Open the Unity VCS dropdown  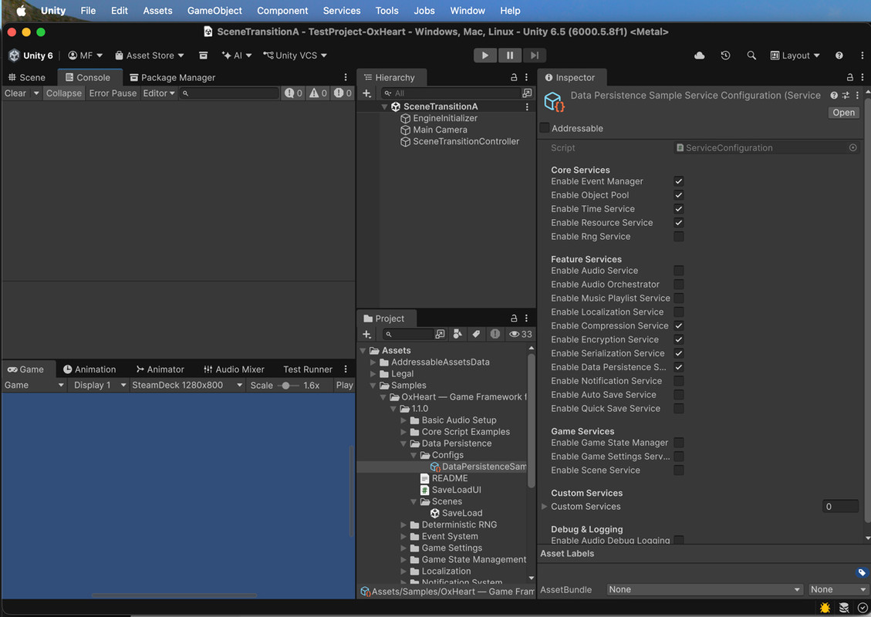click(295, 56)
